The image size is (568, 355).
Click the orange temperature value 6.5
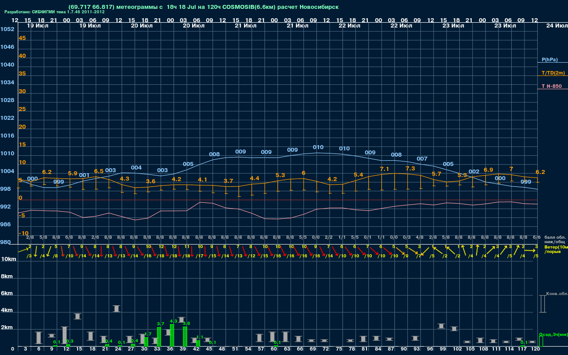99,171
